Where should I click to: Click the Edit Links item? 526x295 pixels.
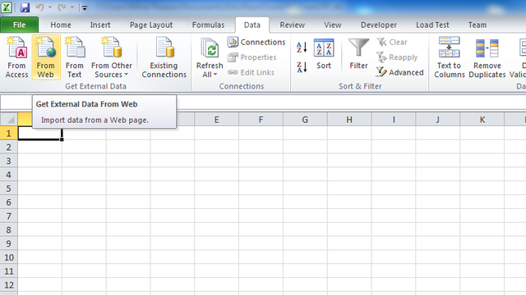251,72
